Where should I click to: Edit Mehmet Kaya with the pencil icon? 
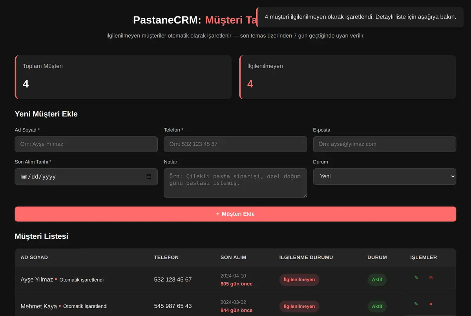[x=416, y=304]
